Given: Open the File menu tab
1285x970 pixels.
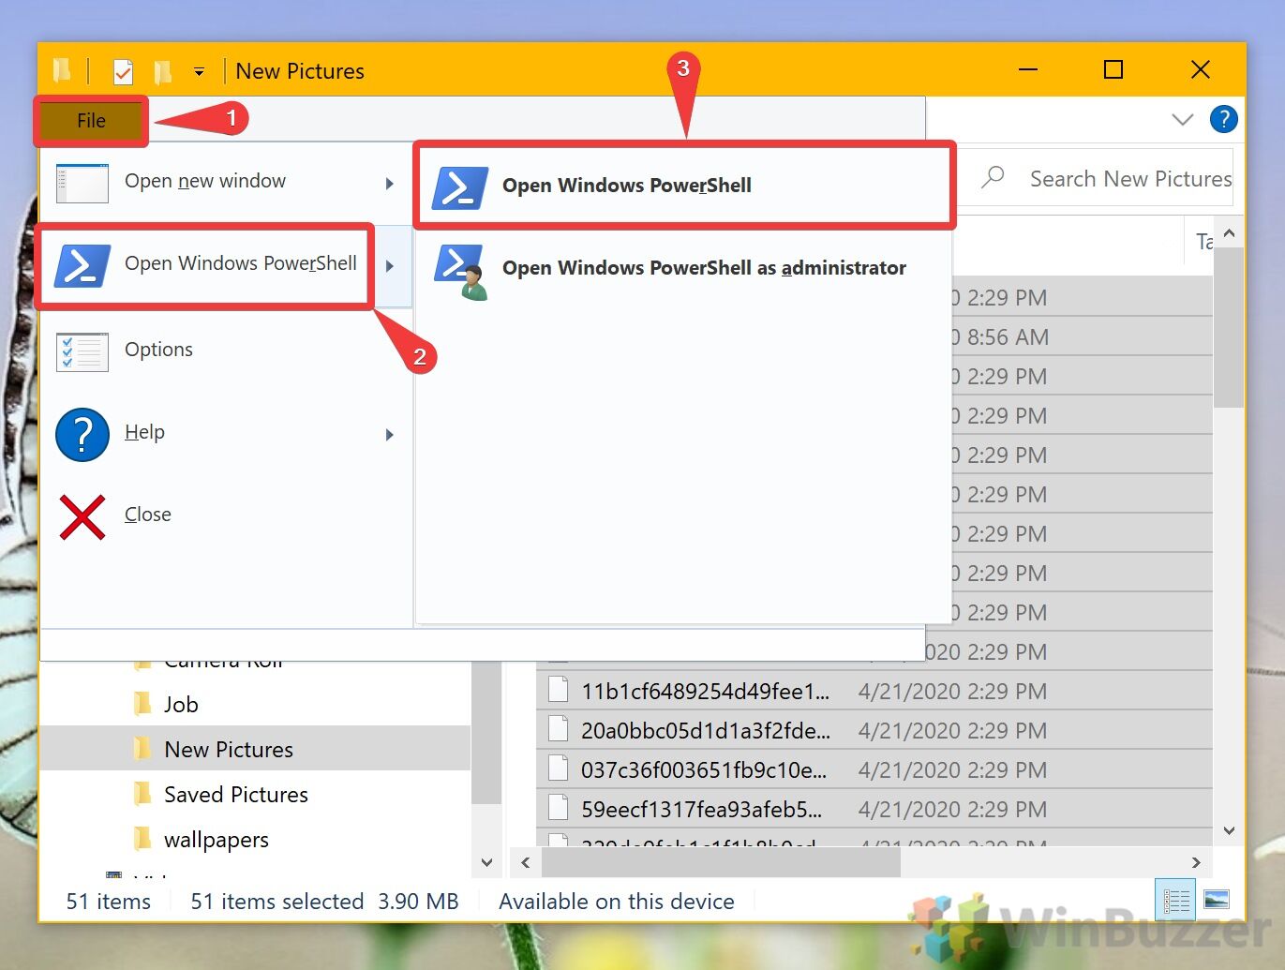Looking at the screenshot, I should click(91, 121).
